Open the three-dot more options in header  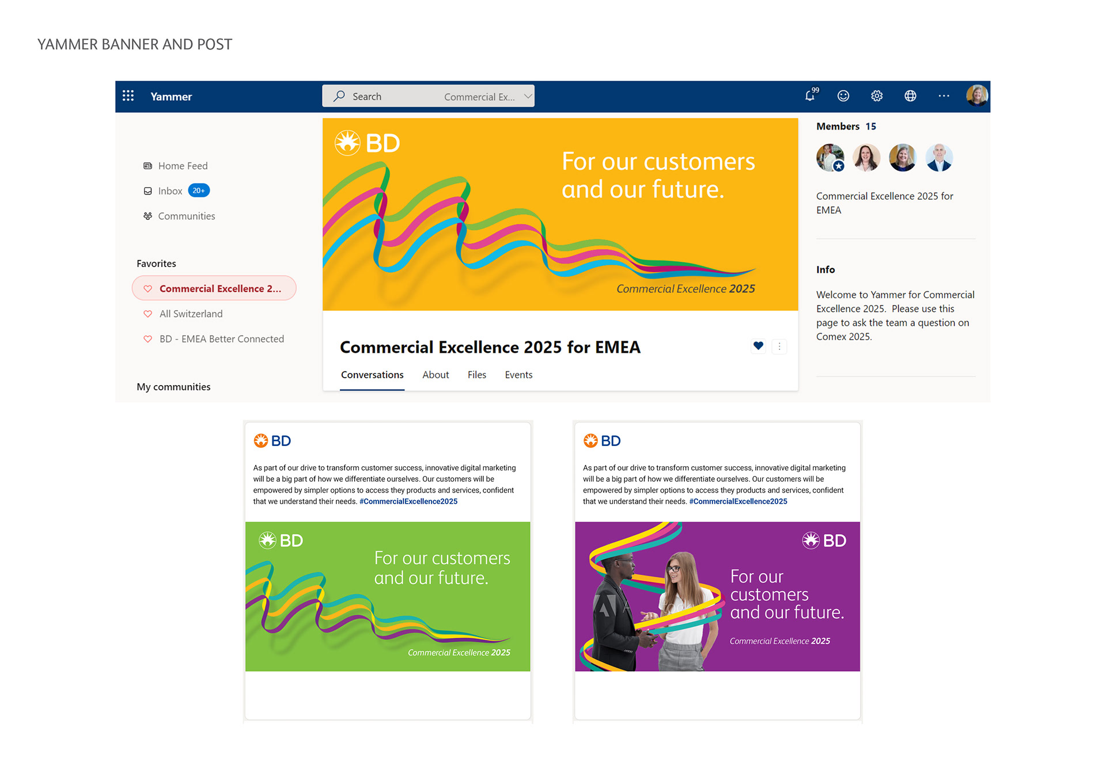coord(944,96)
